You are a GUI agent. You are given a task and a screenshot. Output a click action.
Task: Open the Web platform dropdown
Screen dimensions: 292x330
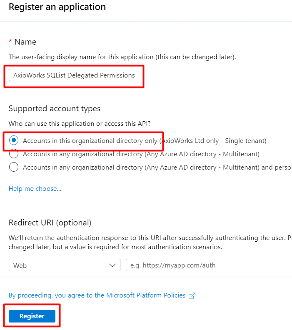(x=65, y=265)
